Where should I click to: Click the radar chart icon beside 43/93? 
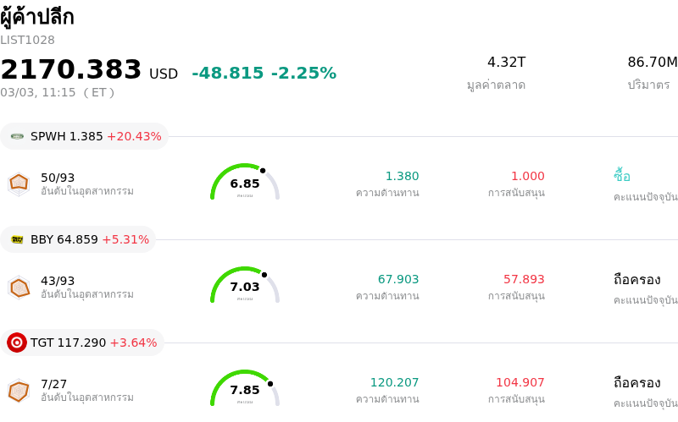(x=19, y=287)
